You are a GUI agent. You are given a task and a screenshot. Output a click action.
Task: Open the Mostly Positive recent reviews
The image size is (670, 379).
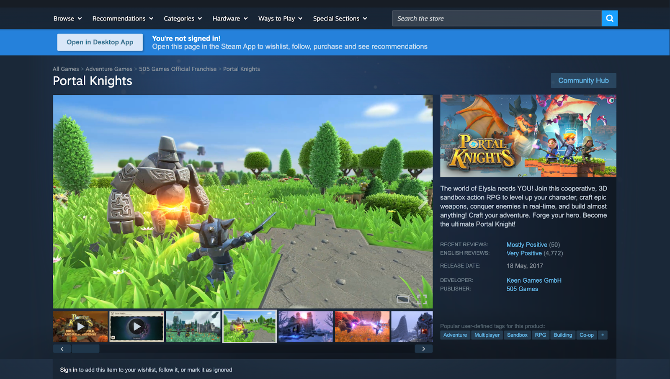[x=527, y=244]
